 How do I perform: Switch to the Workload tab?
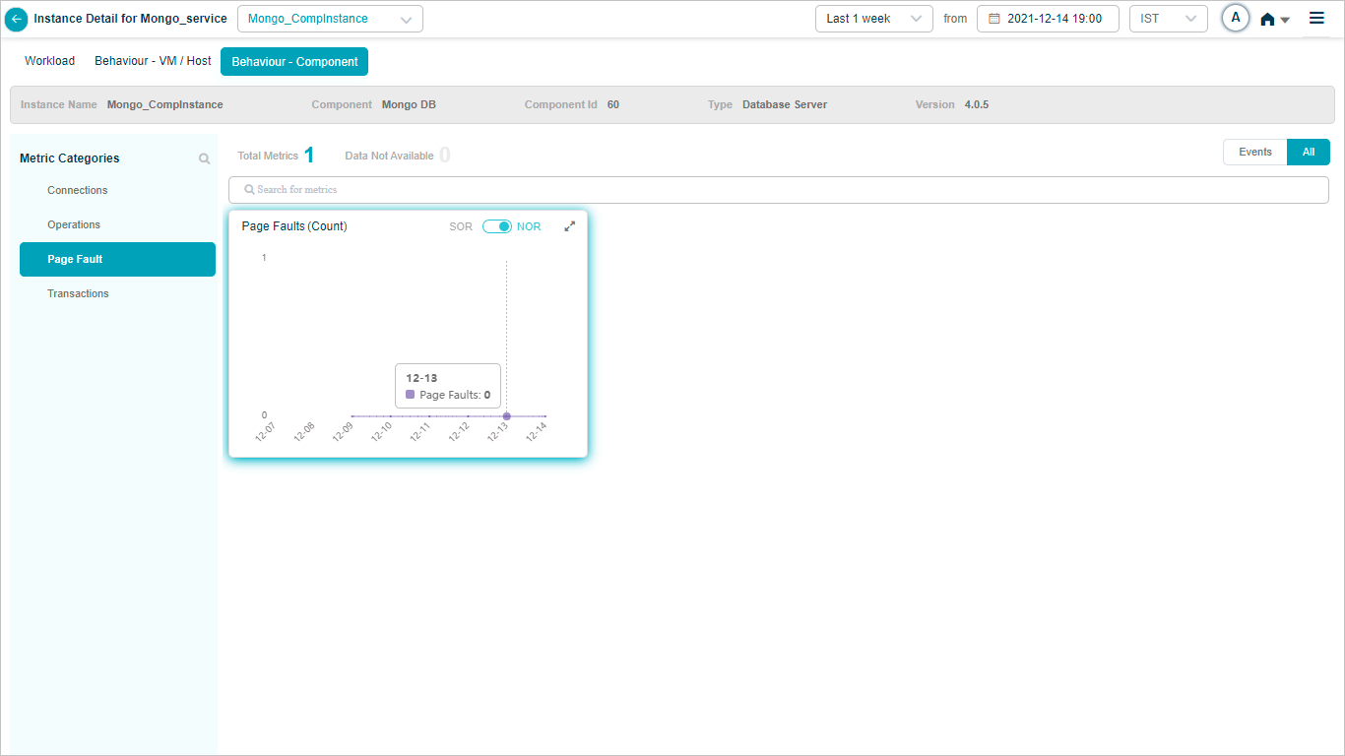[49, 61]
